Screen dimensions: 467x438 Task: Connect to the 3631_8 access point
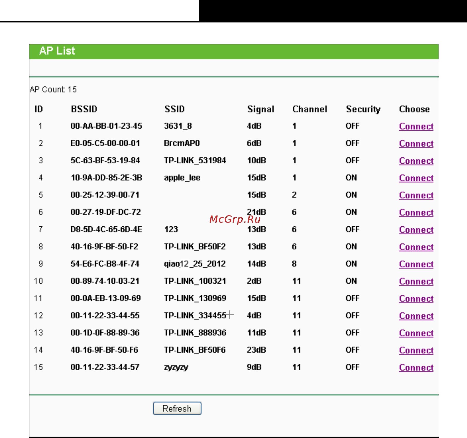tap(416, 126)
